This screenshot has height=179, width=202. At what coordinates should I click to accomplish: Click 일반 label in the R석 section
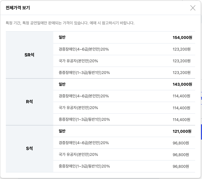click(62, 84)
